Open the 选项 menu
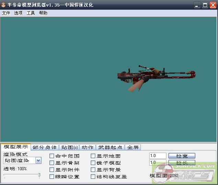Image resolution: width=218 pixels, height=185 pixels. click(x=18, y=13)
